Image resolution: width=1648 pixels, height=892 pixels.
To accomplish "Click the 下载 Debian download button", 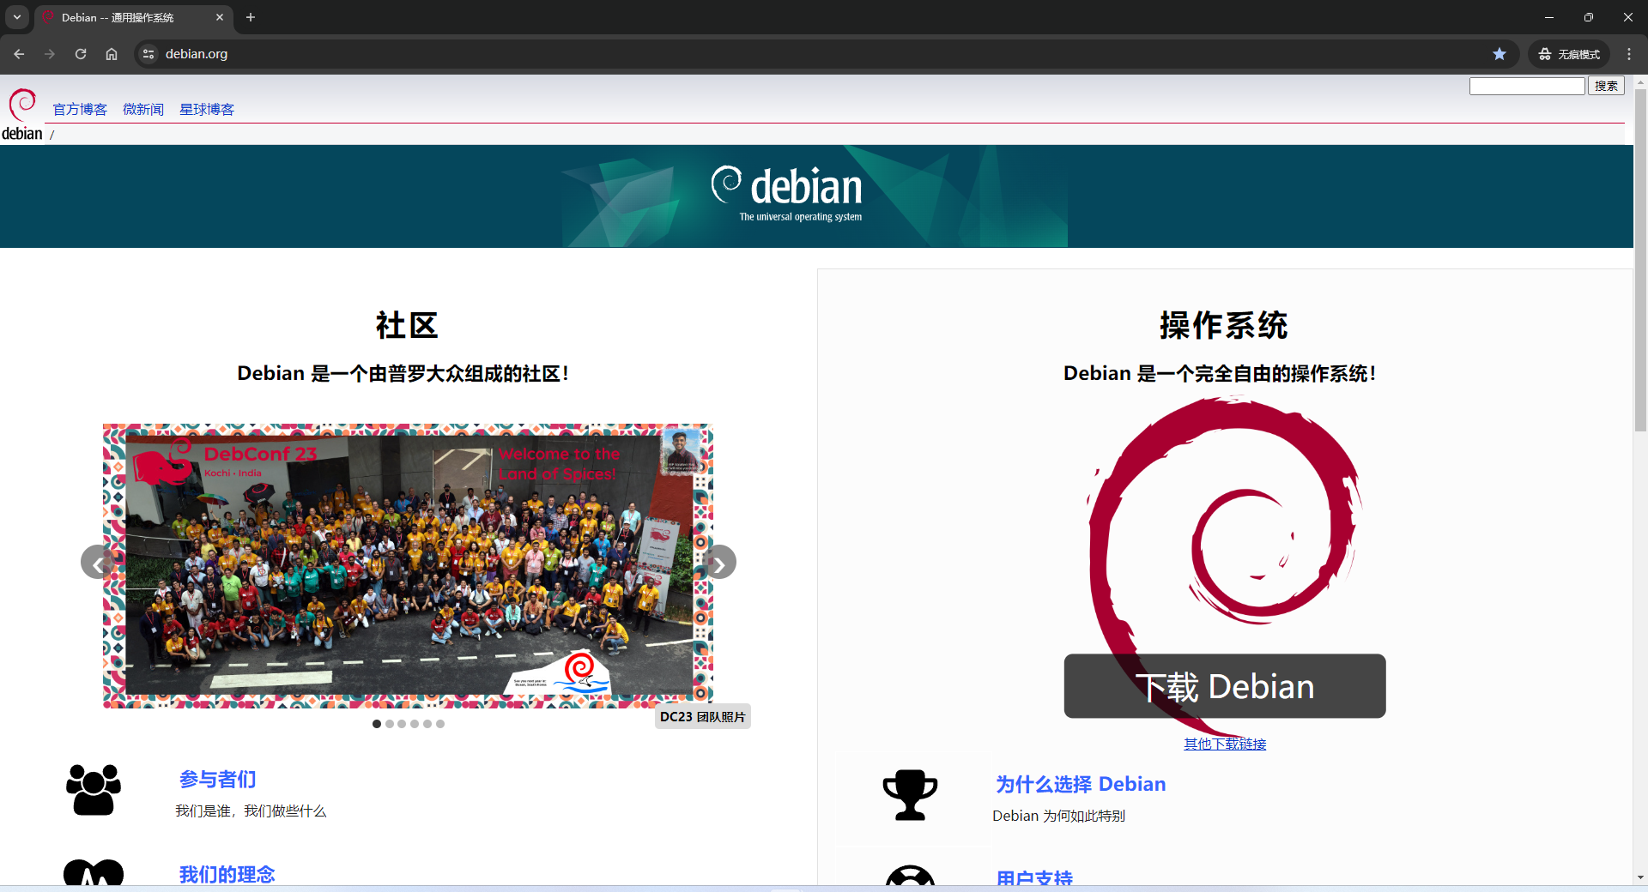I will (1225, 686).
